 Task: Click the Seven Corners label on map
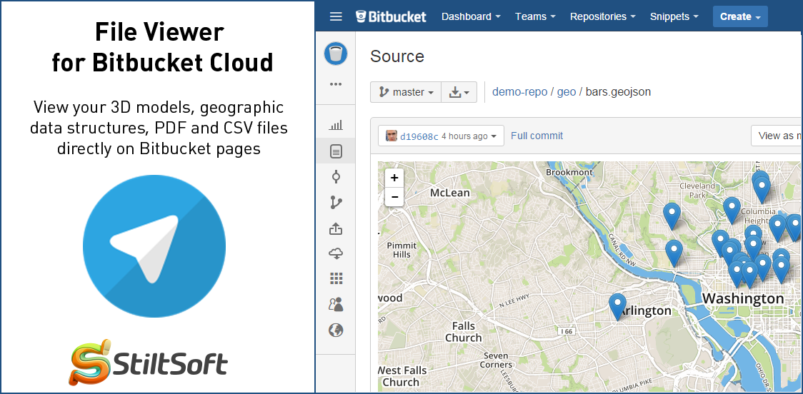tap(496, 360)
